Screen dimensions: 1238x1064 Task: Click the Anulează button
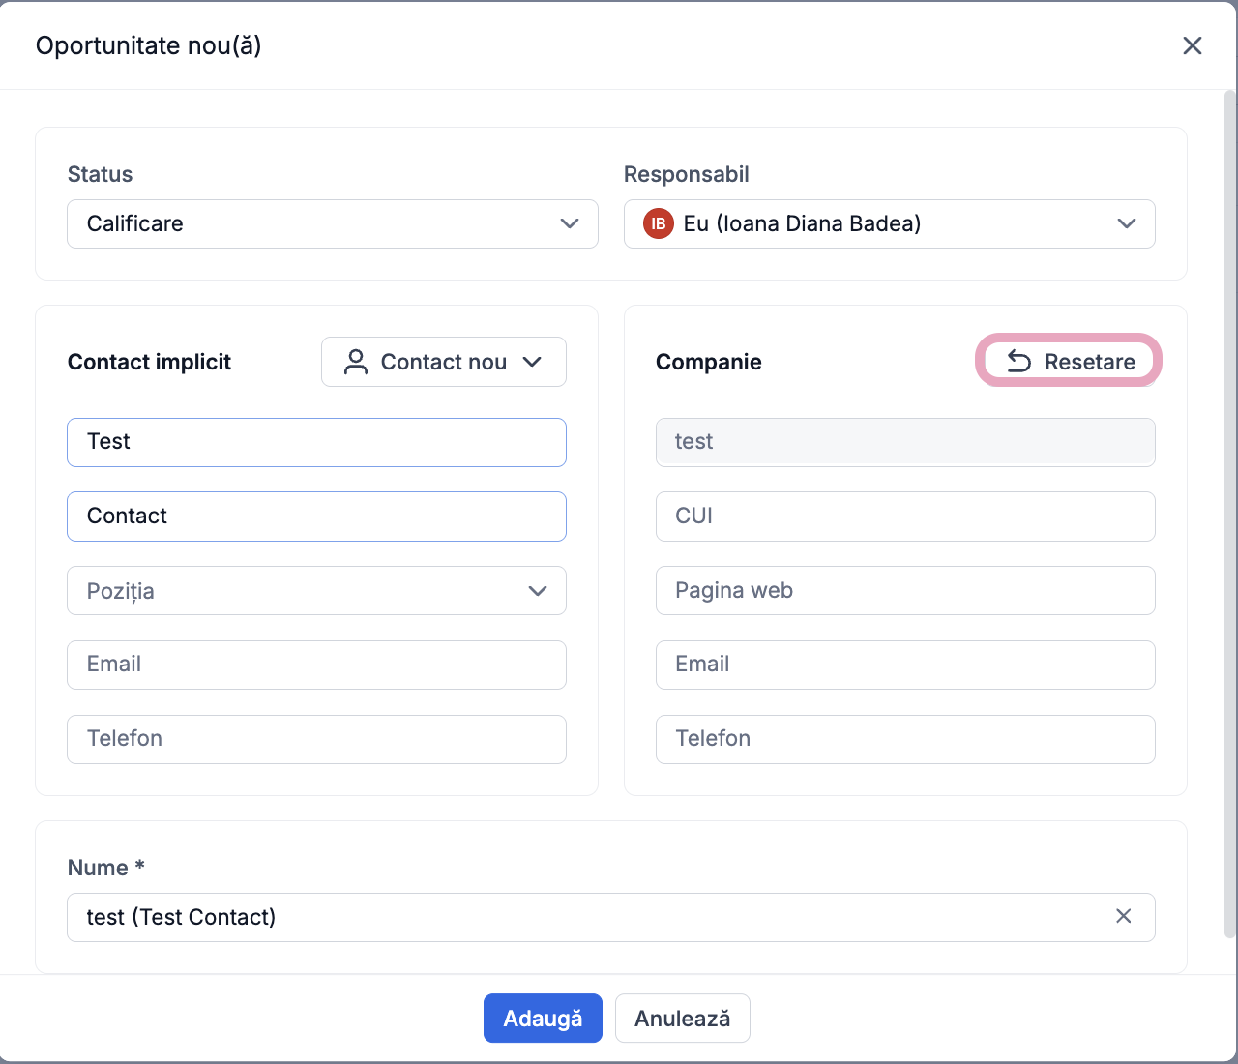point(682,1018)
